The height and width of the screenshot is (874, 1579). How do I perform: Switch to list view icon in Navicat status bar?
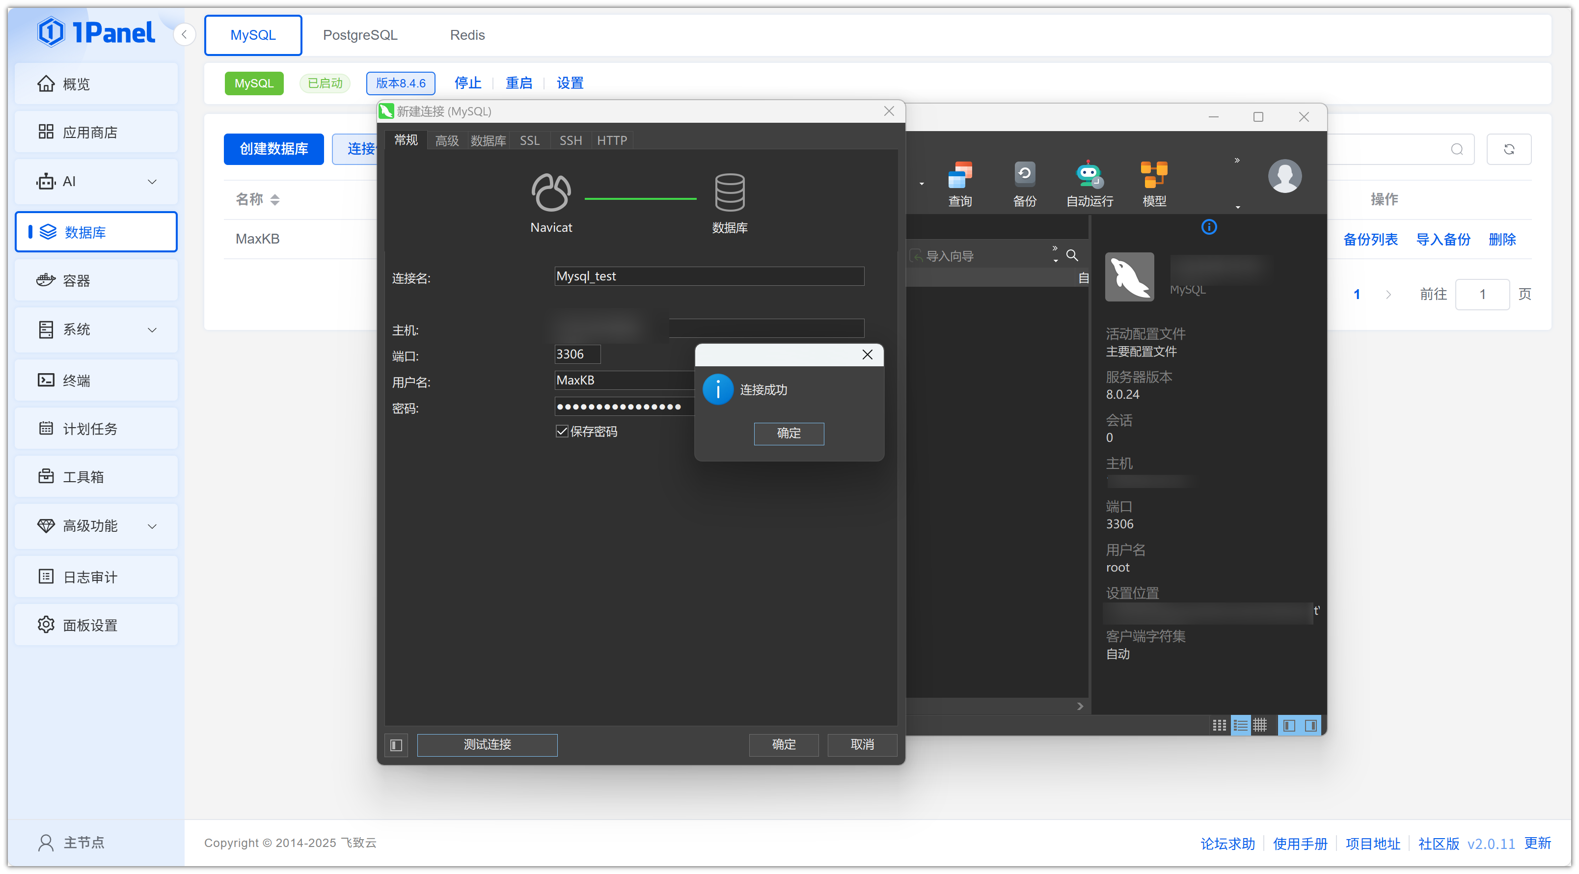(x=1240, y=726)
